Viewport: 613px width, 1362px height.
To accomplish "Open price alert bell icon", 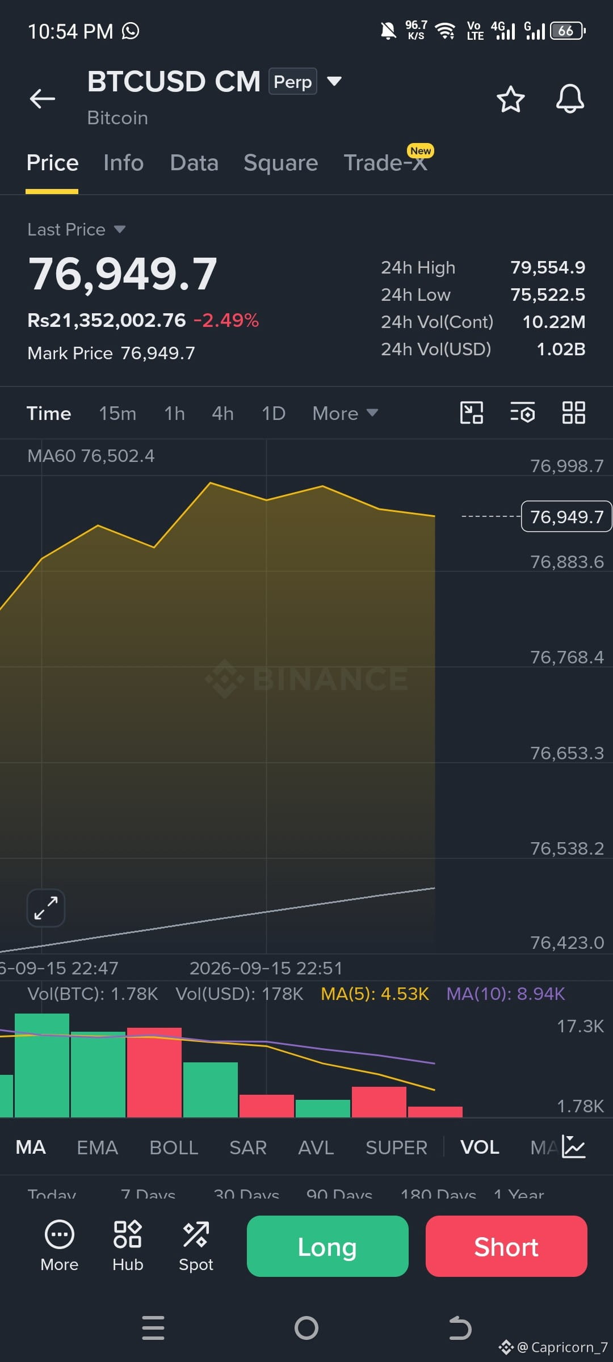I will (570, 99).
